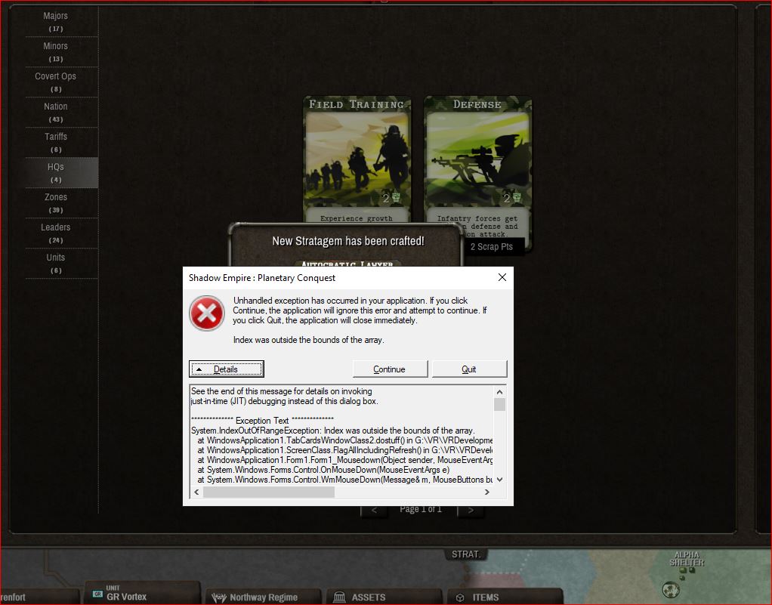The image size is (772, 605).
Task: Select the Field Training stratagem card
Action: 357,159
